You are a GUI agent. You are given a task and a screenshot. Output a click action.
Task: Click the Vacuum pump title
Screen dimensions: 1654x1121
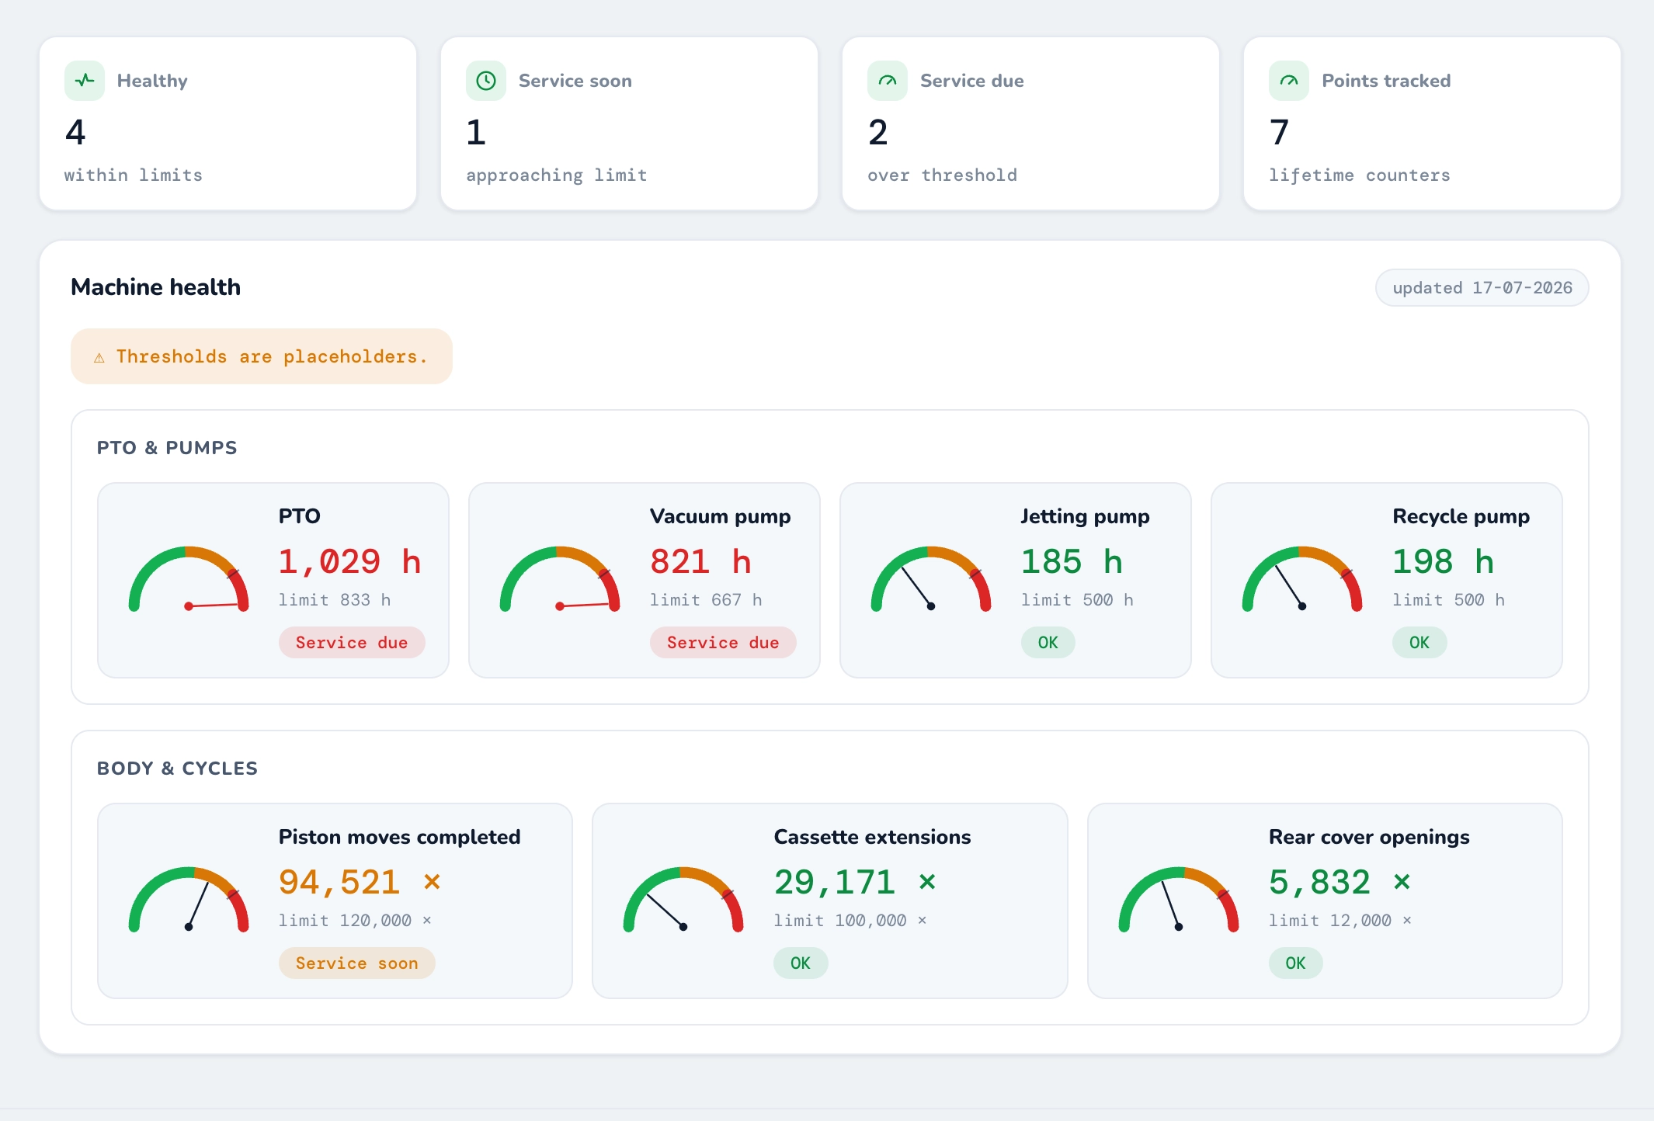point(721,516)
